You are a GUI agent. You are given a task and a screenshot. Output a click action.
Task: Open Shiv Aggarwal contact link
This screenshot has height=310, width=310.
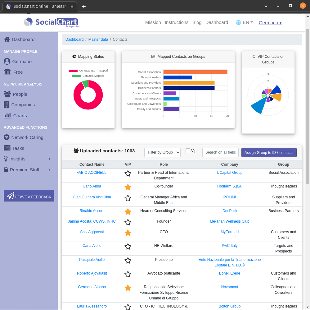pyautogui.click(x=92, y=232)
